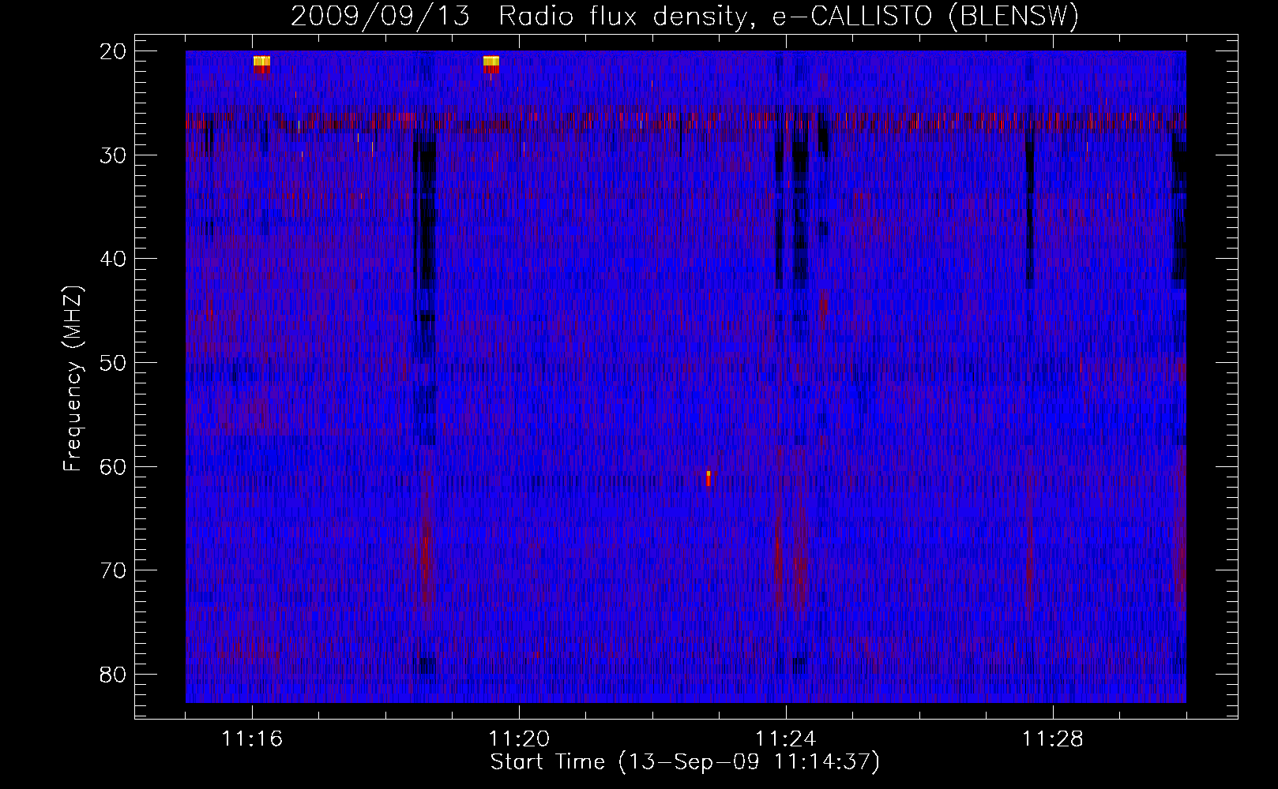Click the 60 MHz frequency tick label
1278x789 pixels.
point(113,466)
